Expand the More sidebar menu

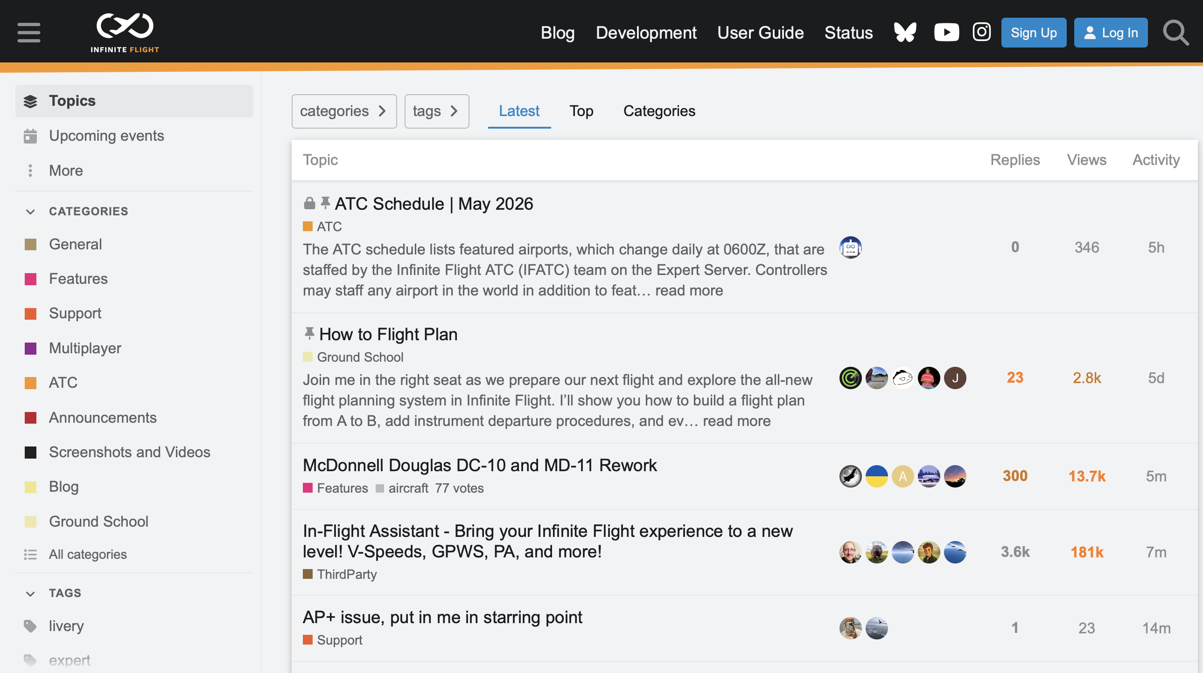click(65, 170)
